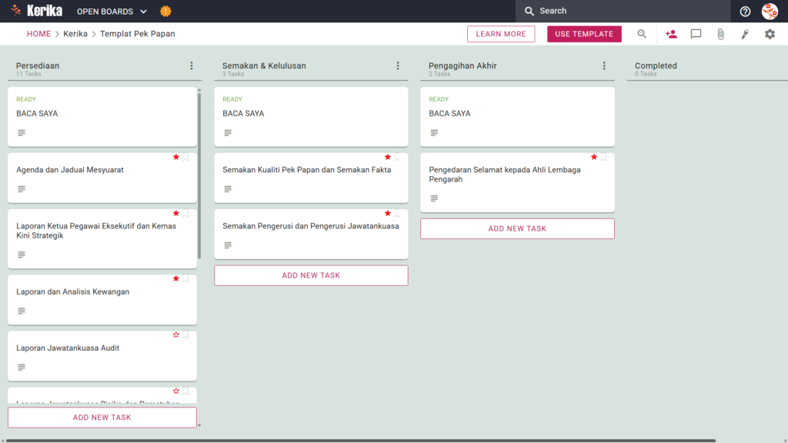Click search magnifier icon in top bar
The image size is (788, 443).
pyautogui.click(x=529, y=11)
